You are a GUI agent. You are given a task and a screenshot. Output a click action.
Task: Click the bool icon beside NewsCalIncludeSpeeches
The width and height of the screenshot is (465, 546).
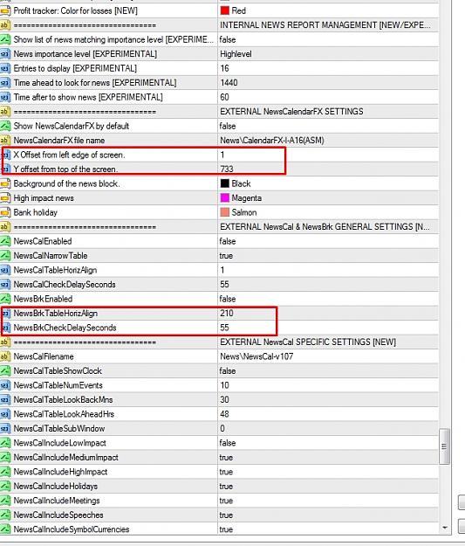[x=5, y=515]
